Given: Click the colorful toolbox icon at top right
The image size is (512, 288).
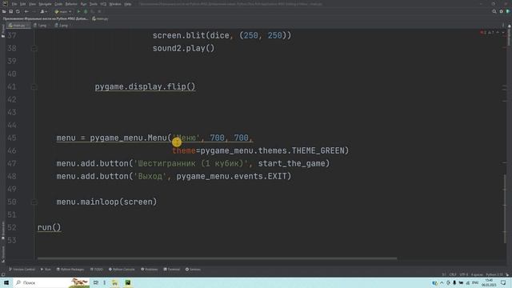Looking at the screenshot, I should (508, 11).
